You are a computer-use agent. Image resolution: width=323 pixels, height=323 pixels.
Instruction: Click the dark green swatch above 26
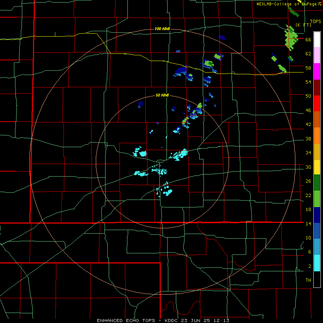[x=317, y=183]
